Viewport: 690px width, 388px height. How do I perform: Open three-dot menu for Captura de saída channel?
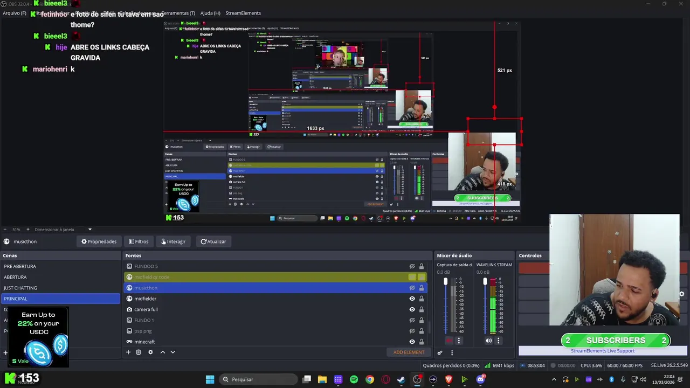(459, 341)
